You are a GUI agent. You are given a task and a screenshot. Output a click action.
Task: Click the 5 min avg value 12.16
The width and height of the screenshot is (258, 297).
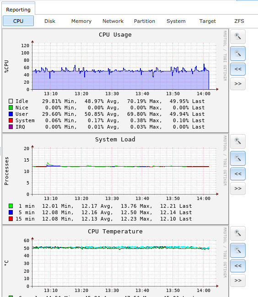click(89, 212)
